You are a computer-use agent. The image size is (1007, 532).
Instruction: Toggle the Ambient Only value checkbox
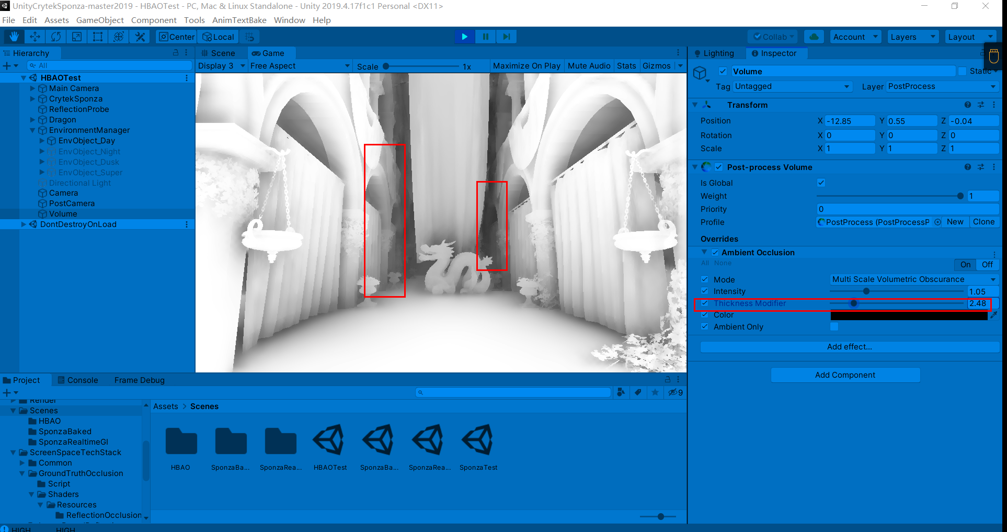[834, 326]
